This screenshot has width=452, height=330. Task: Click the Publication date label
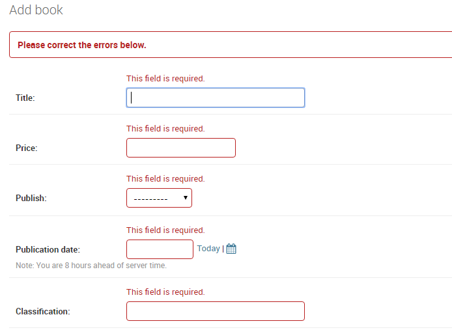coord(48,249)
